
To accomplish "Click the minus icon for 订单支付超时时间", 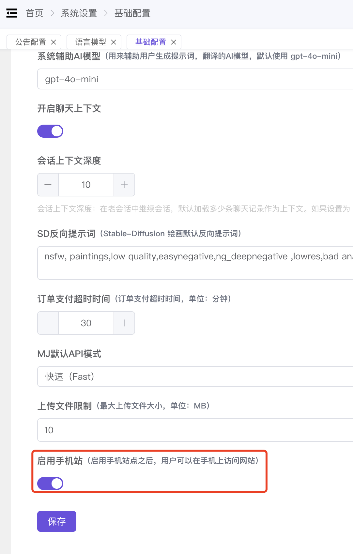I will click(x=48, y=323).
